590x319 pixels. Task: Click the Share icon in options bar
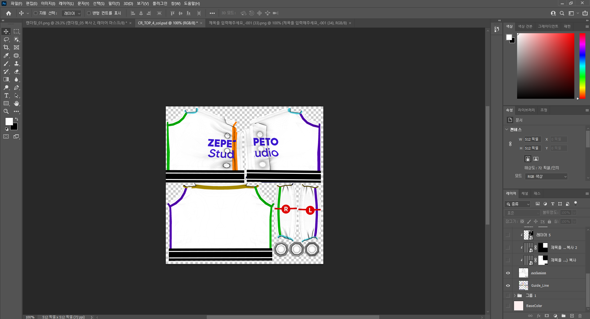pyautogui.click(x=585, y=13)
